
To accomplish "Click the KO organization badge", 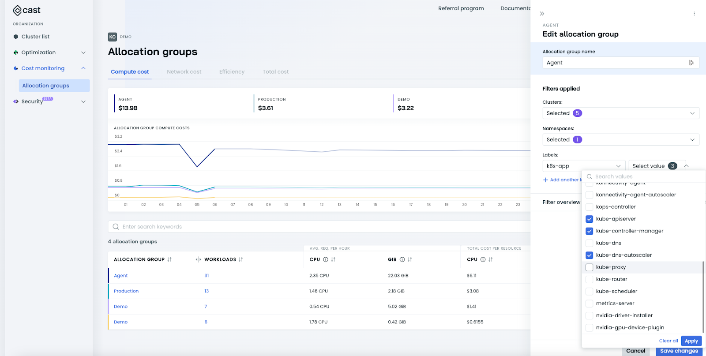I will click(x=113, y=37).
